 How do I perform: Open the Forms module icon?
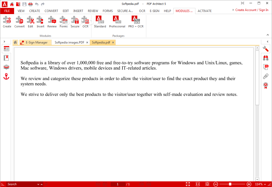(x=64, y=22)
